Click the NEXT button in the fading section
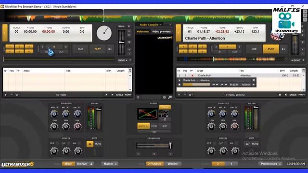This screenshot has height=173, width=308. pyautogui.click(x=165, y=126)
